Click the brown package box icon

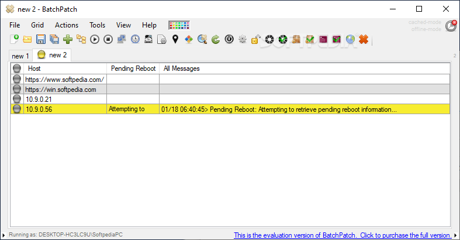[296, 39]
